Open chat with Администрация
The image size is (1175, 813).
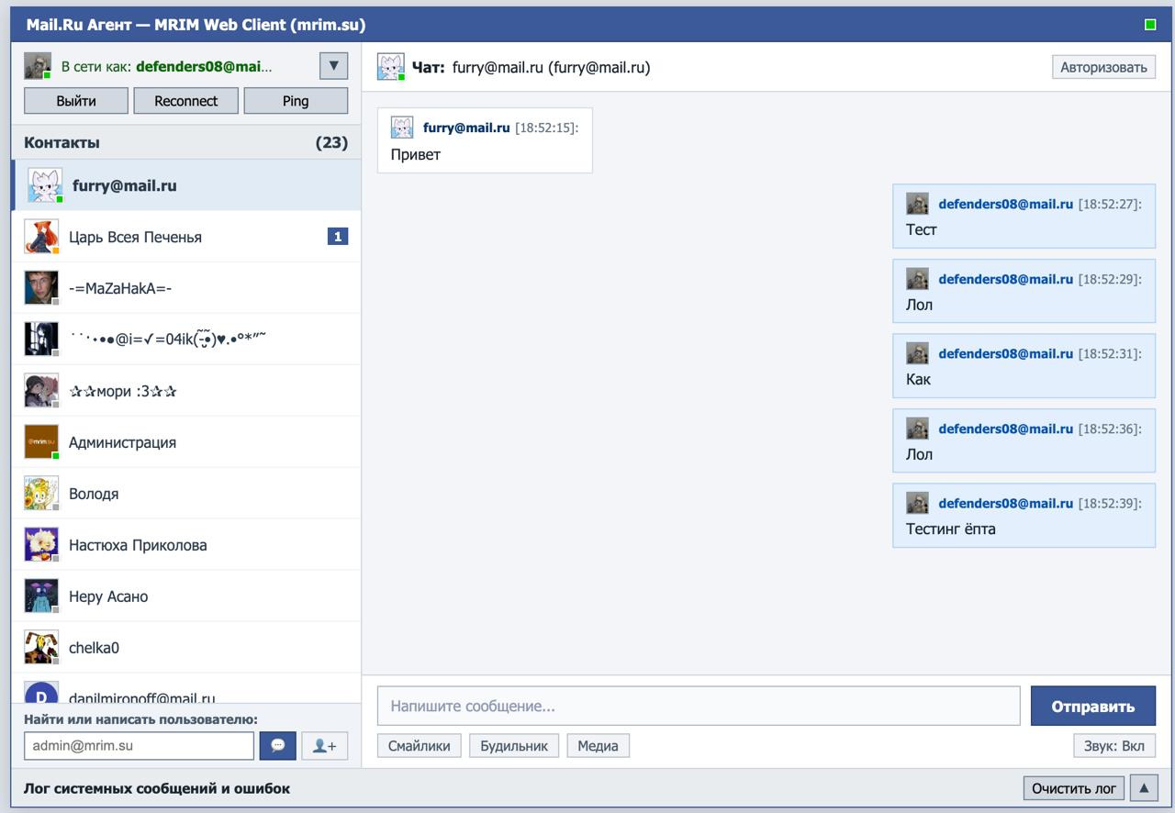tap(186, 442)
